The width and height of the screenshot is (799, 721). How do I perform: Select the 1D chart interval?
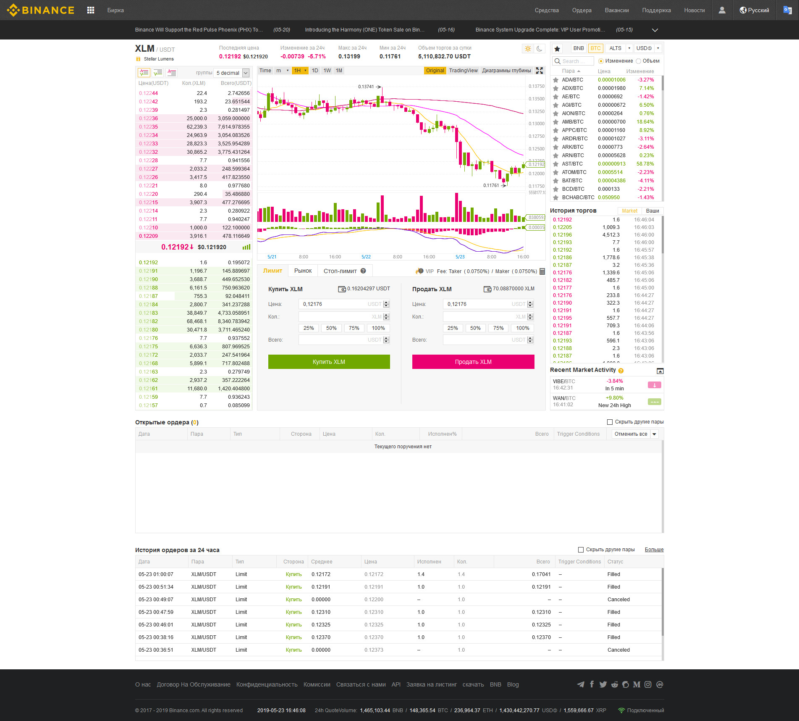(315, 71)
